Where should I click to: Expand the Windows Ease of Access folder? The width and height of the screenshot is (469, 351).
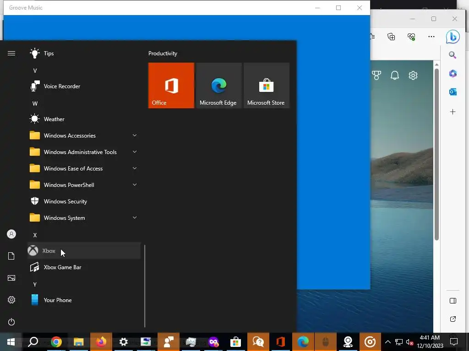point(84,168)
